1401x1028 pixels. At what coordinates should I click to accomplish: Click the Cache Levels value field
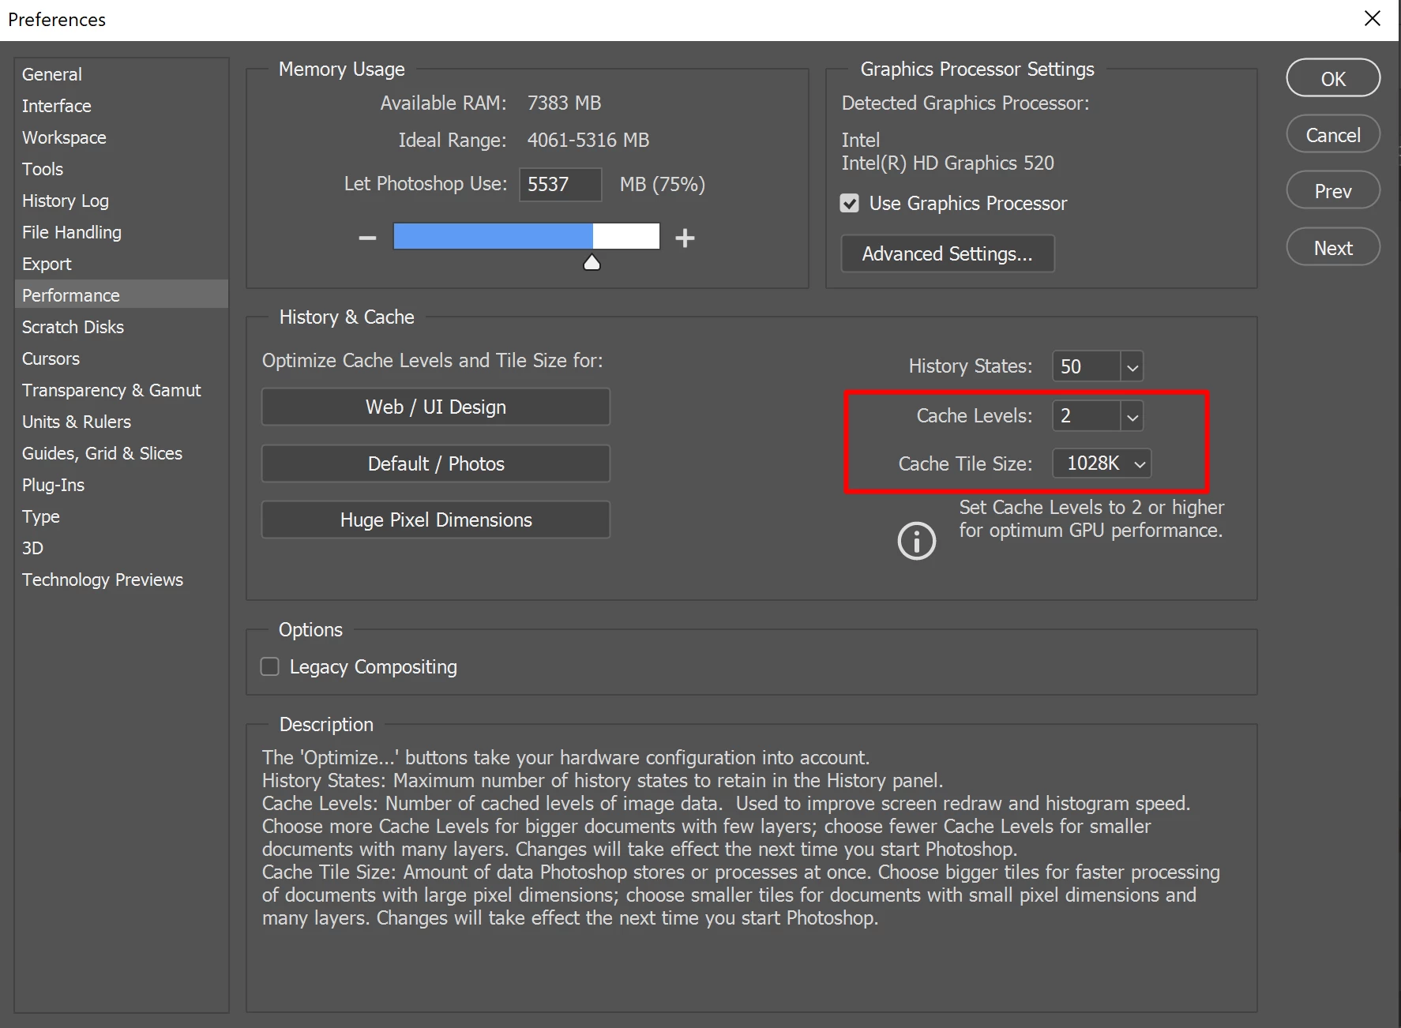(1087, 416)
